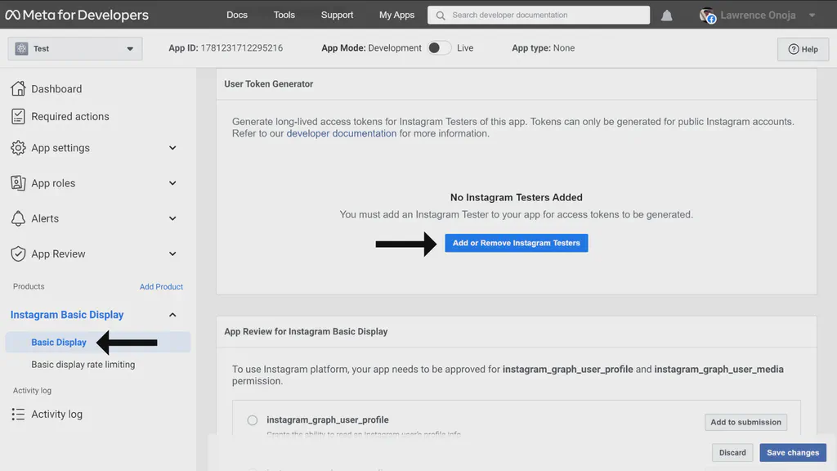
Task: Expand the App settings chevron
Action: pyautogui.click(x=172, y=148)
